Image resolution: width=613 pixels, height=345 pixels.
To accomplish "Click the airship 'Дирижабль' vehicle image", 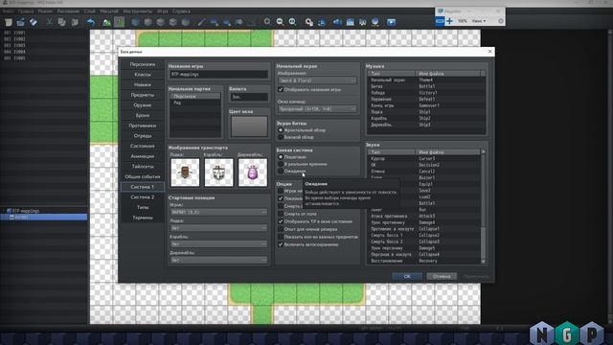I will pyautogui.click(x=253, y=172).
